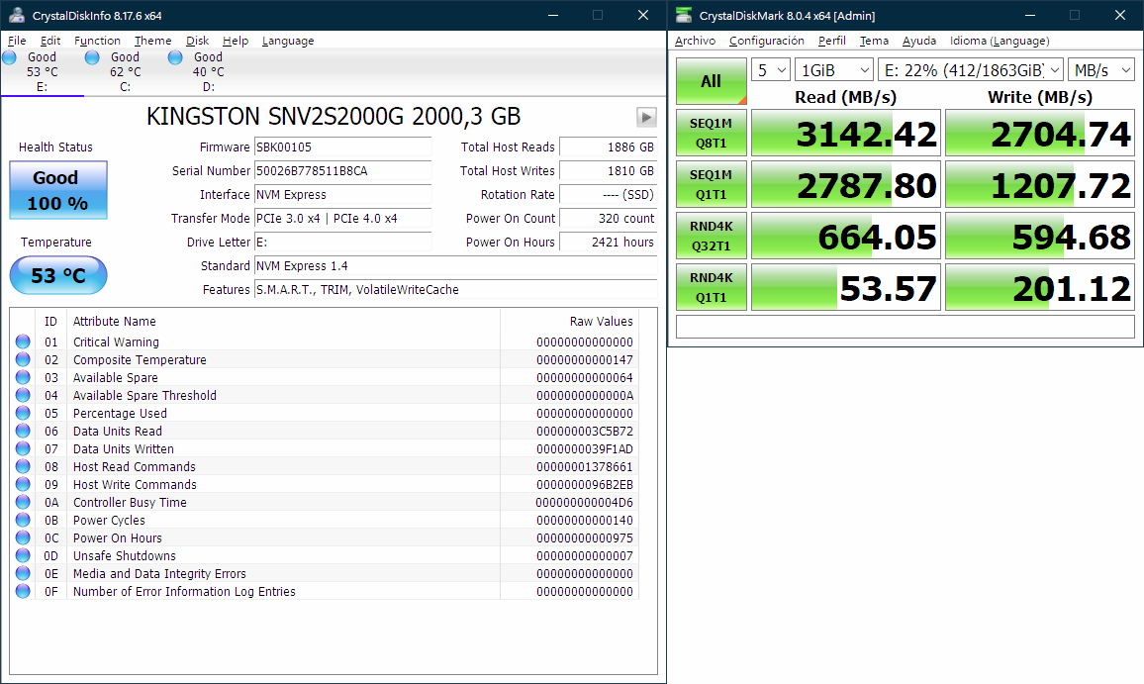The width and height of the screenshot is (1144, 684).
Task: Click status orb beside Percentage Used
Action: point(23,414)
